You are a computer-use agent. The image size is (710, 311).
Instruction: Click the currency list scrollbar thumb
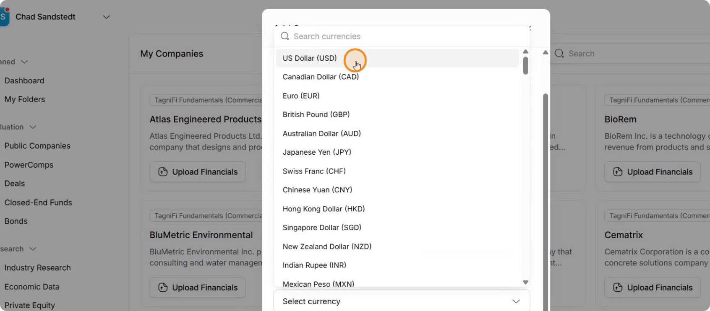(x=525, y=66)
